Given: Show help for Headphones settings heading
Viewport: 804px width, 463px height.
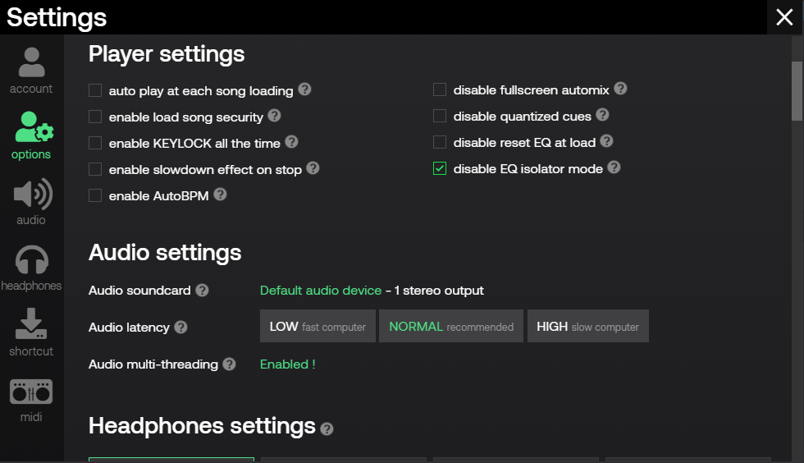Looking at the screenshot, I should pyautogui.click(x=327, y=429).
